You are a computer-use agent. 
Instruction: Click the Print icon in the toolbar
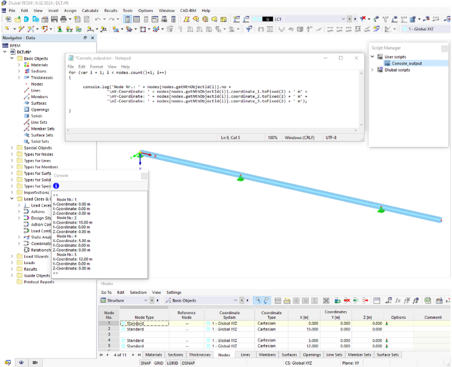coord(64,19)
